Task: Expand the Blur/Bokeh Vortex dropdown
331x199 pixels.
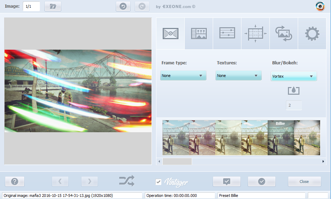Action: click(x=294, y=76)
